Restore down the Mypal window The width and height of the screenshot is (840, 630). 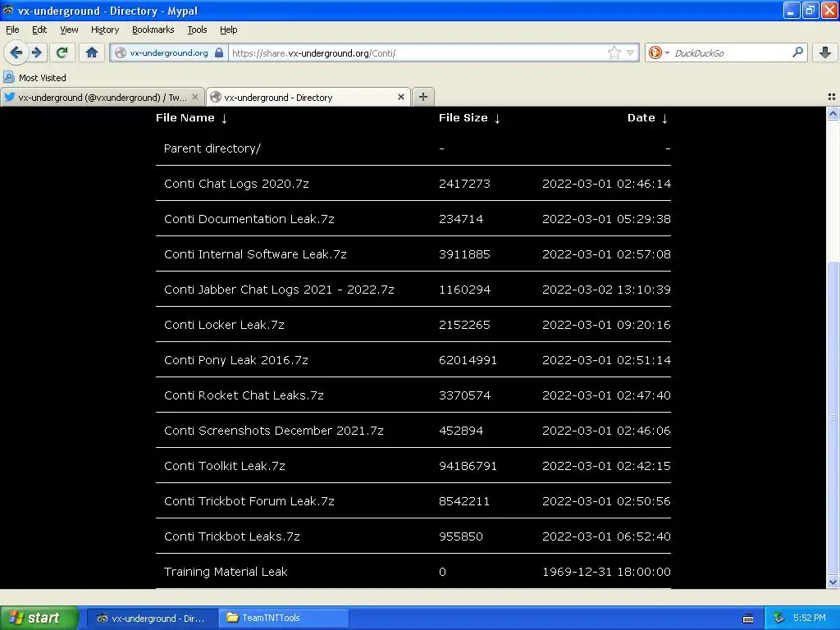pos(810,10)
